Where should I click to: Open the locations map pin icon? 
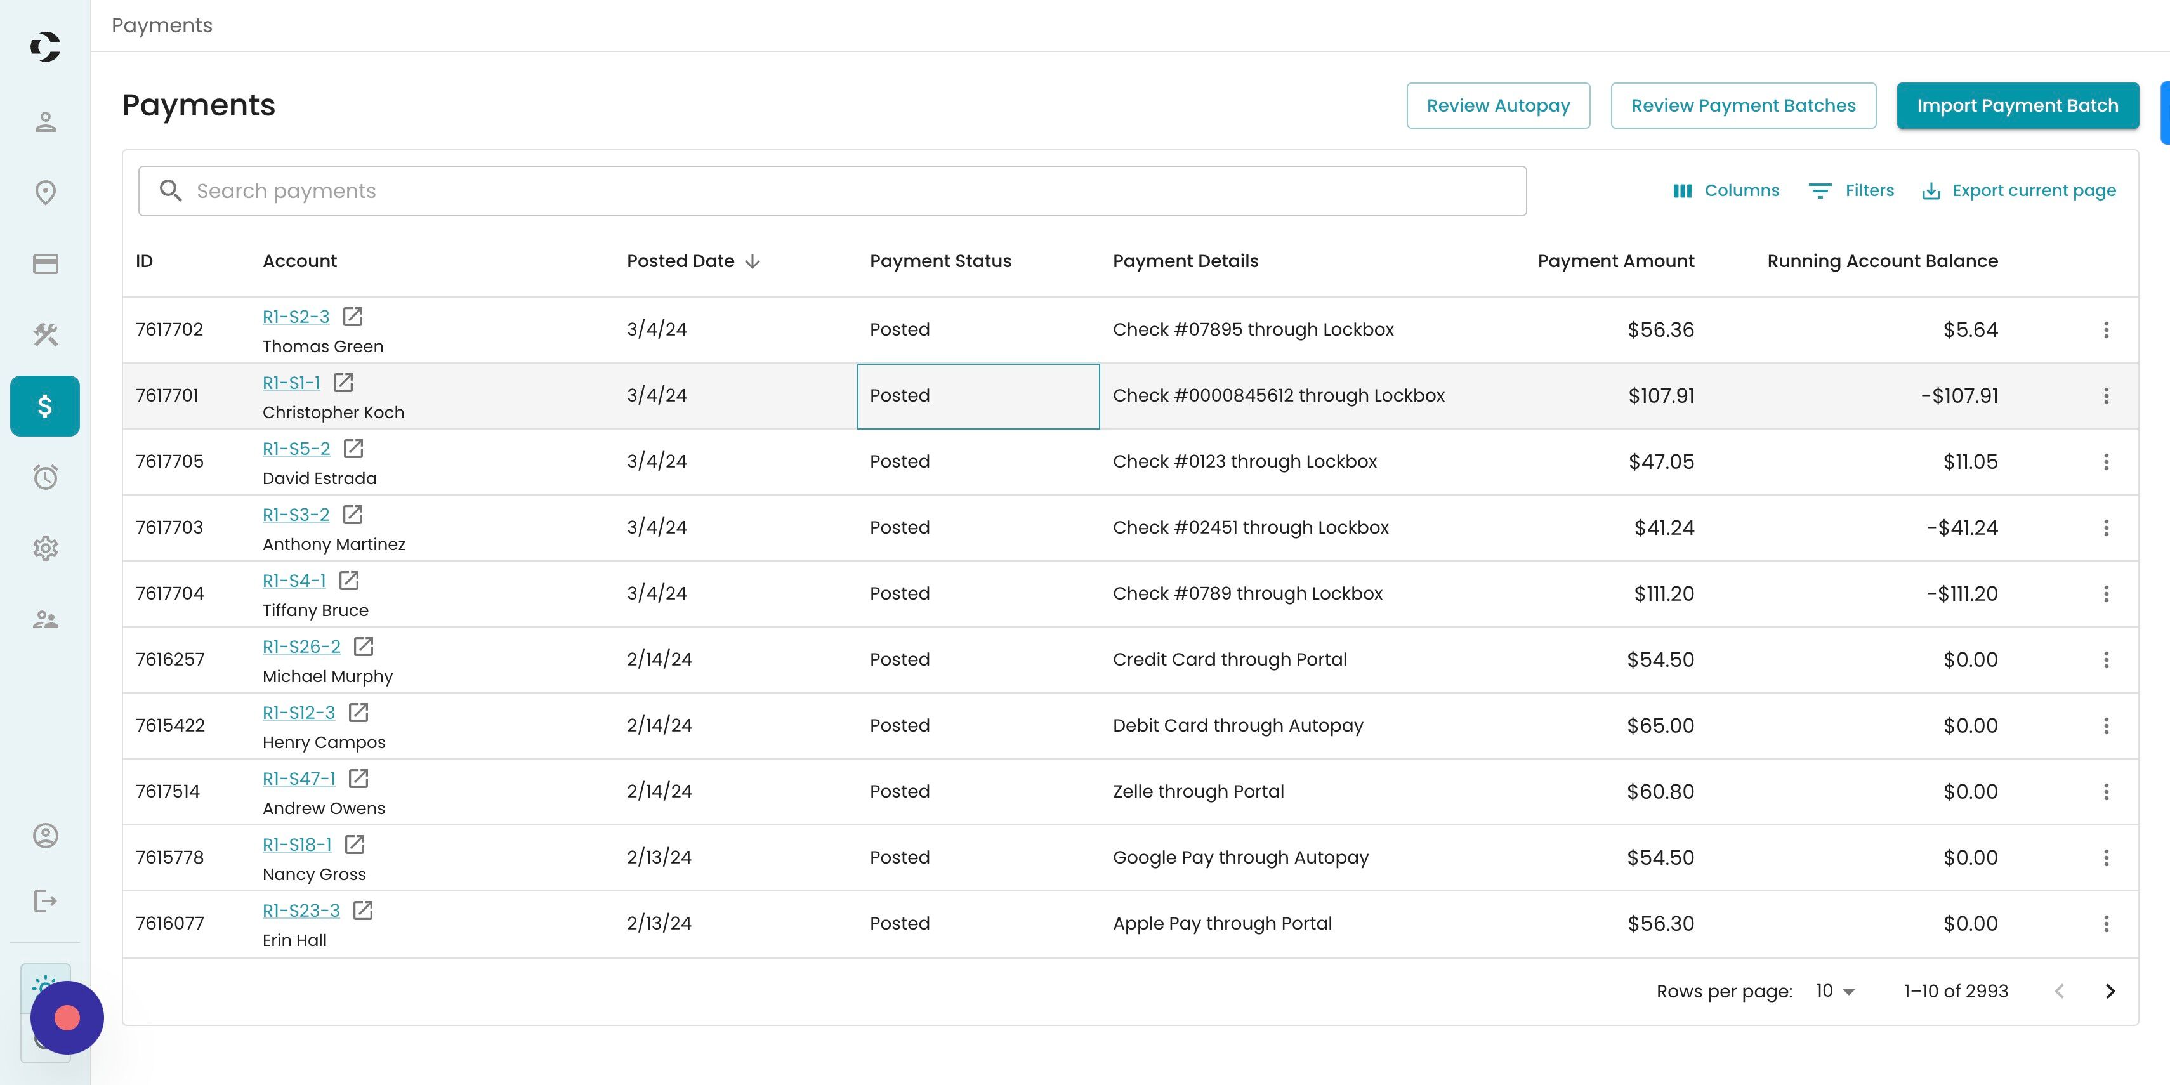pos(46,193)
